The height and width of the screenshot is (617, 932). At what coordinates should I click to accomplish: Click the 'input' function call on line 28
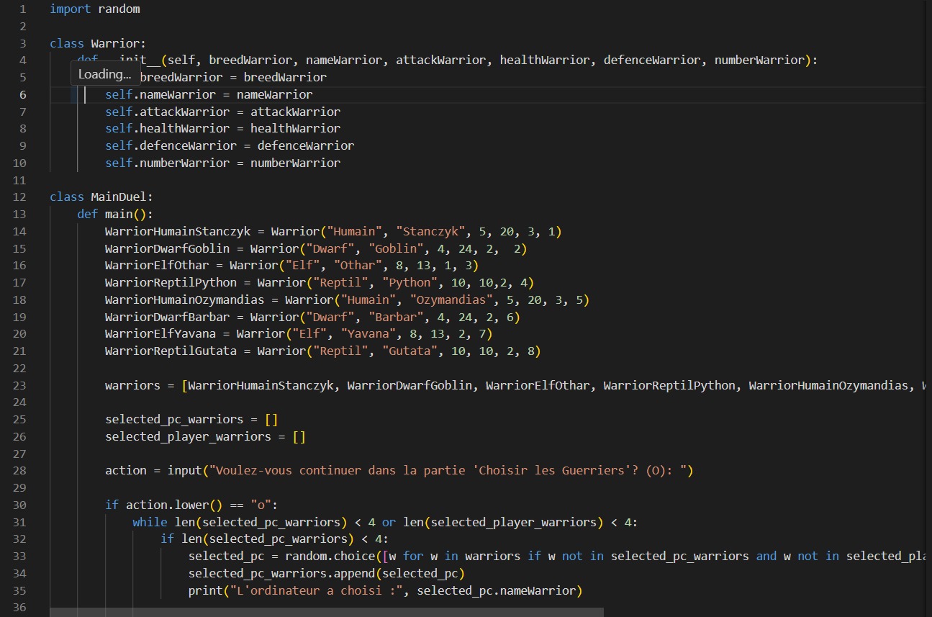click(184, 470)
